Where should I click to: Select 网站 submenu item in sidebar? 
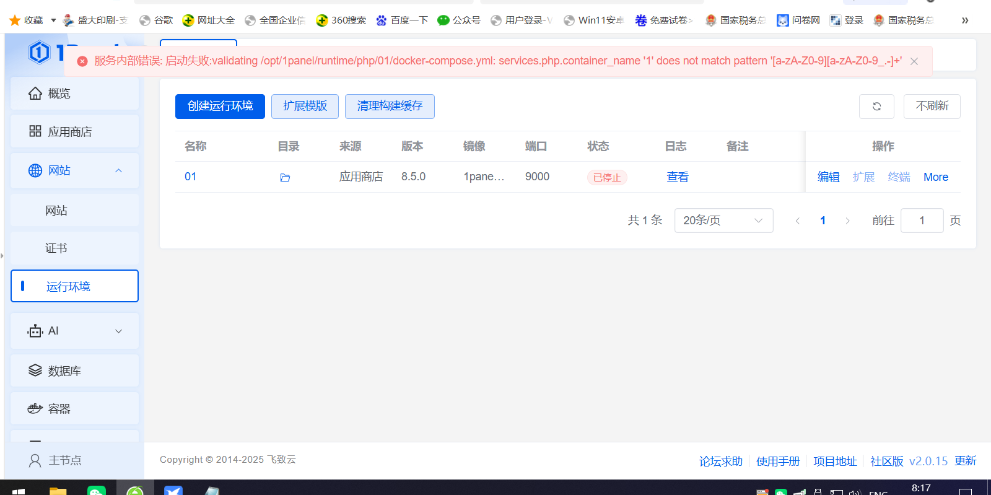56,211
